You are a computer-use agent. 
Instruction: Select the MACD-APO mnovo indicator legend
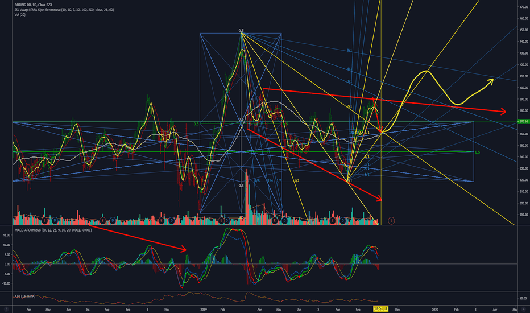tap(53, 230)
